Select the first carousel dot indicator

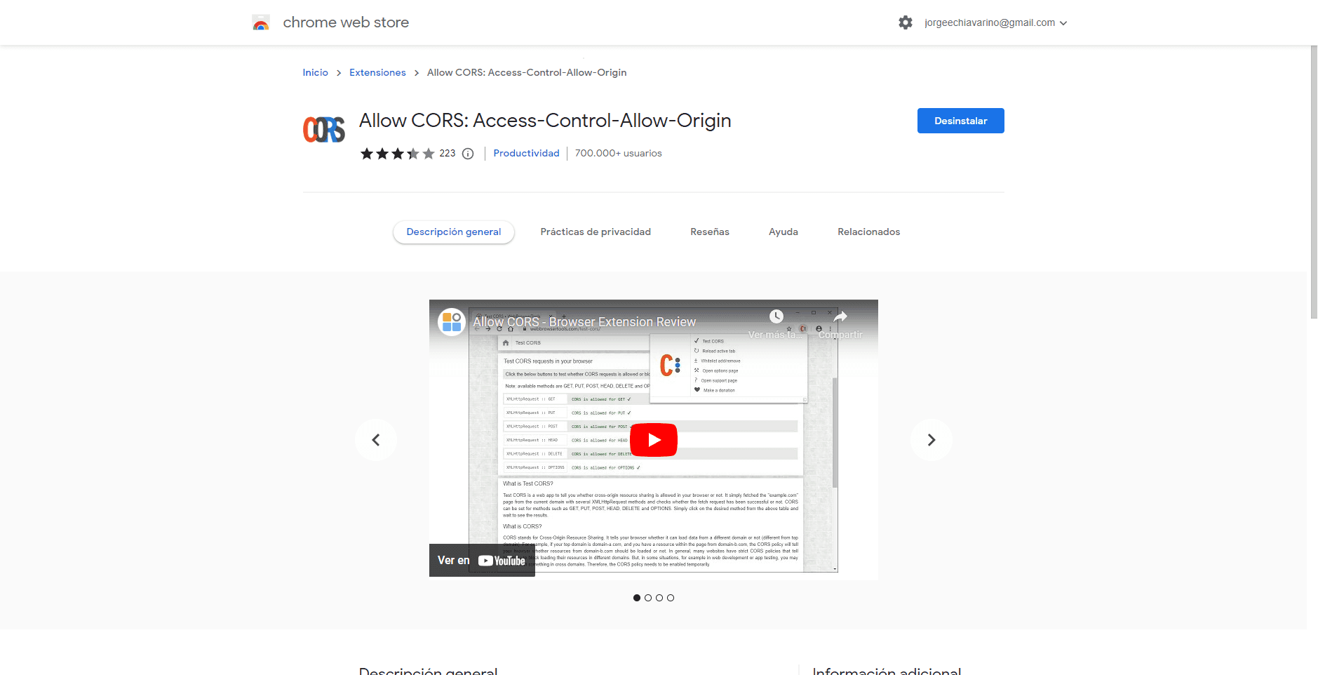pos(637,598)
